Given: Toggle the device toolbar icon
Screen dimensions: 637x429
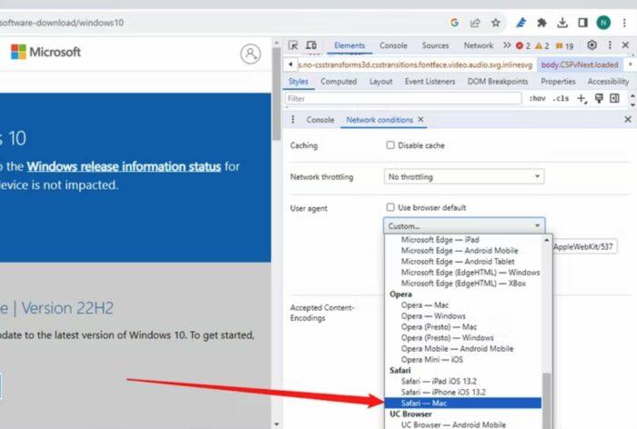Looking at the screenshot, I should pyautogui.click(x=311, y=45).
